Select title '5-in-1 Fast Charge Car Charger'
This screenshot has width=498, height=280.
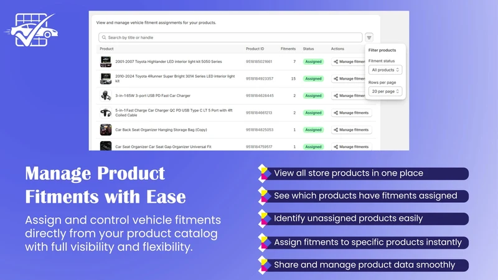pyautogui.click(x=174, y=113)
